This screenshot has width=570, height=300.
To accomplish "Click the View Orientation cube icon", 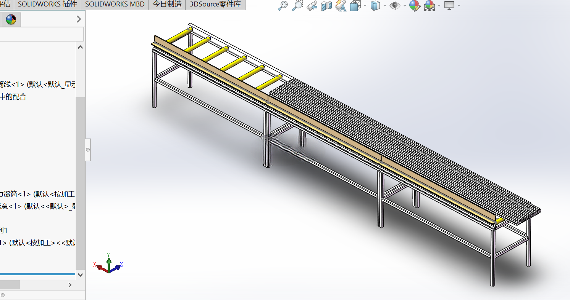I will click(355, 6).
